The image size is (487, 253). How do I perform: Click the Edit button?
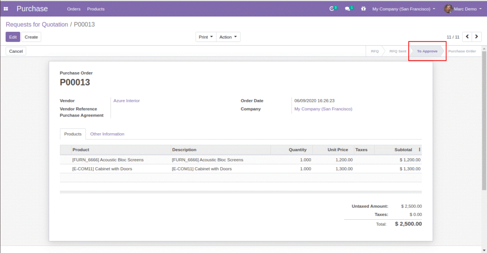click(x=13, y=37)
